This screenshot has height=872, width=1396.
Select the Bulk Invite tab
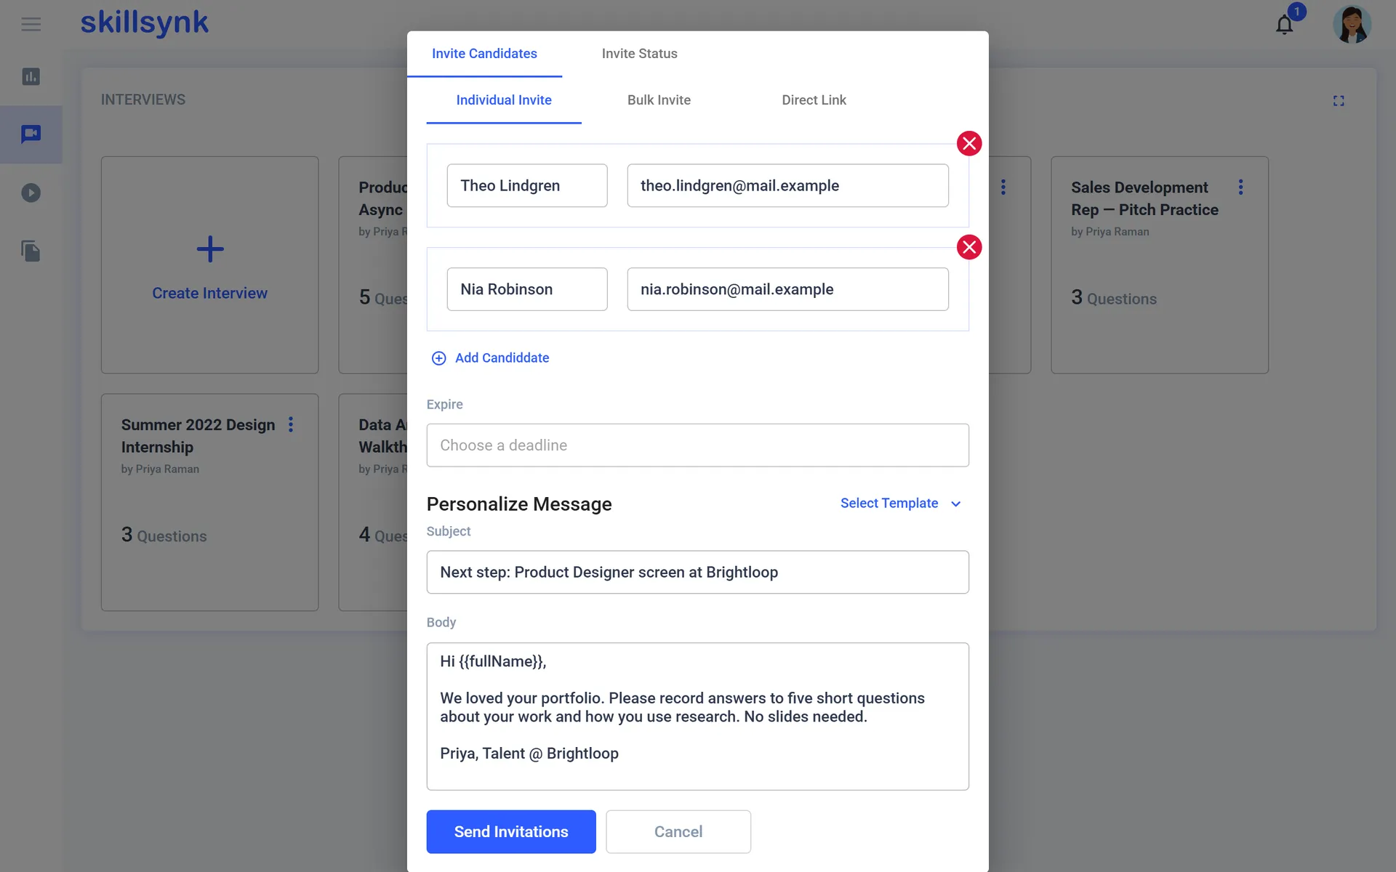(x=659, y=100)
